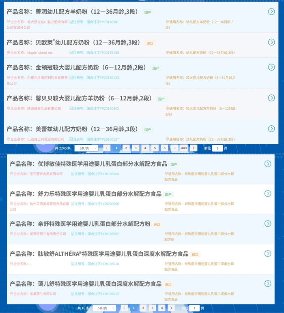Viewport: 284px width, 313px height.
Task: Click company name 山西雅士利乳业有限公司
Action: click(46, 139)
